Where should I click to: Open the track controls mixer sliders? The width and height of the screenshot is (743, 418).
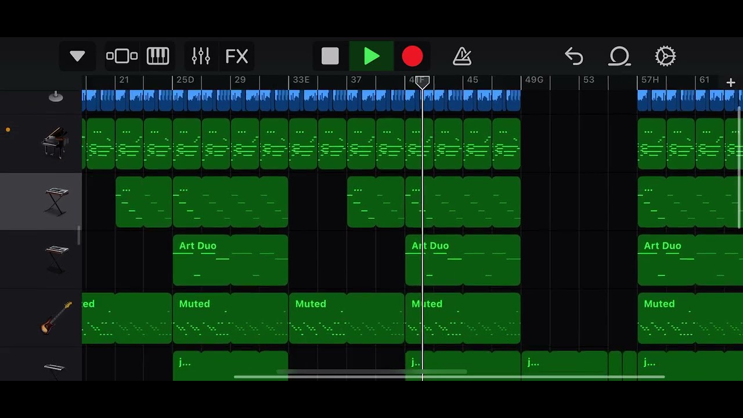click(x=201, y=56)
